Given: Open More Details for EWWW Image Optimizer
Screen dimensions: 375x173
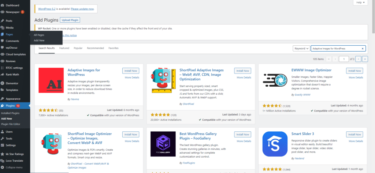Looking at the screenshot, I should (x=356, y=78).
